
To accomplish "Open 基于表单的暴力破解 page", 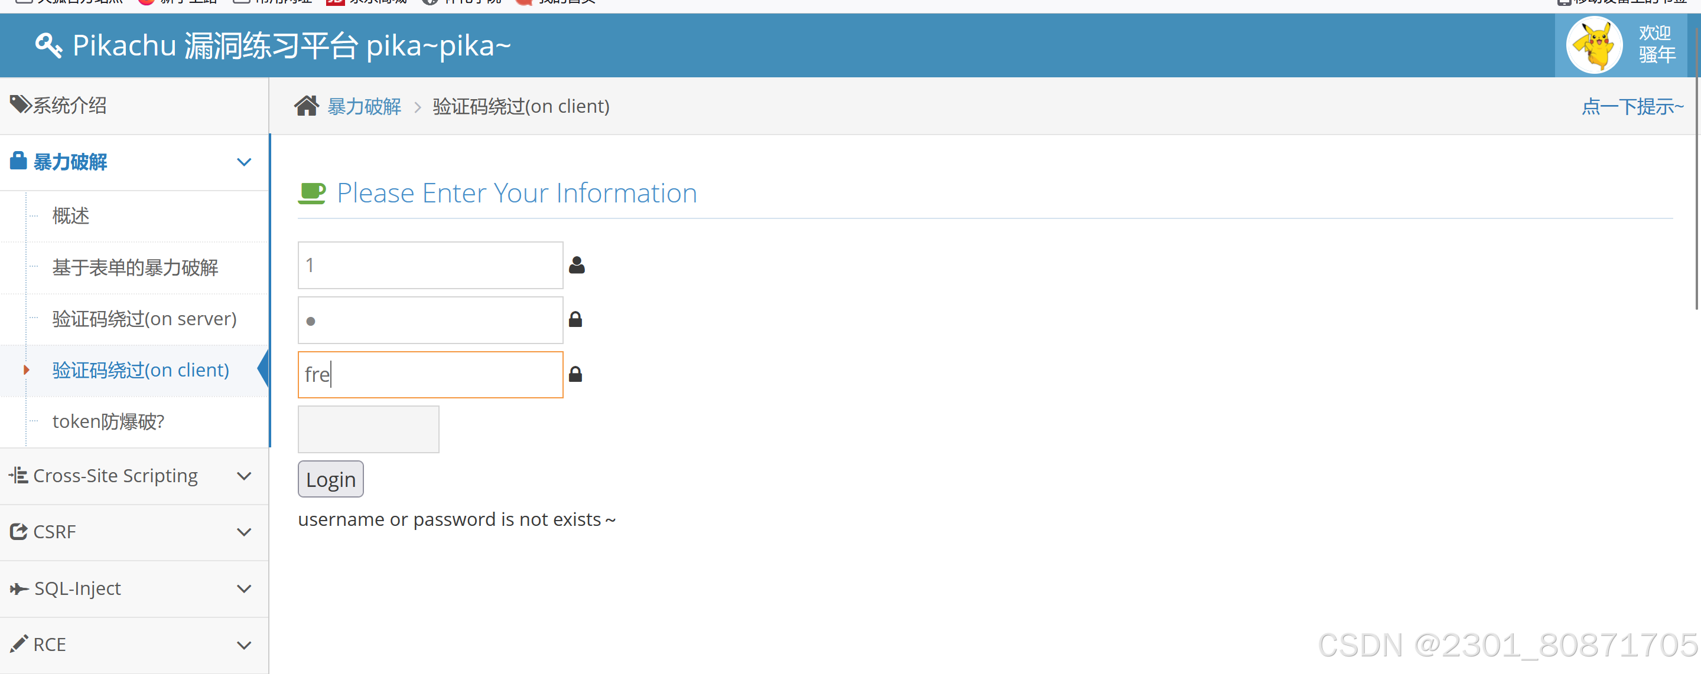I will pyautogui.click(x=135, y=267).
